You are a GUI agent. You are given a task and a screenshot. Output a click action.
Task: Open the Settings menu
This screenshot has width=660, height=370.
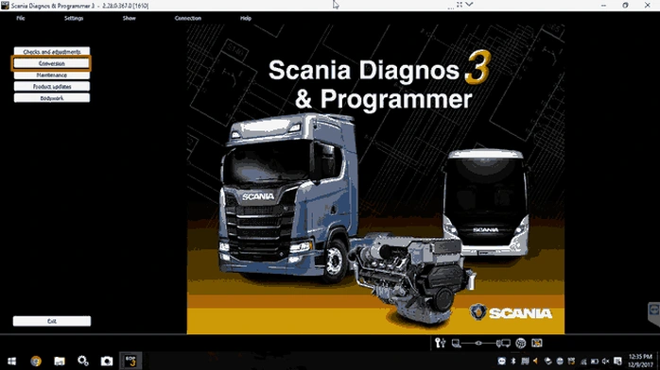click(74, 18)
